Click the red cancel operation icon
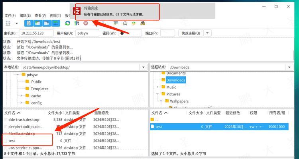 point(86,23)
